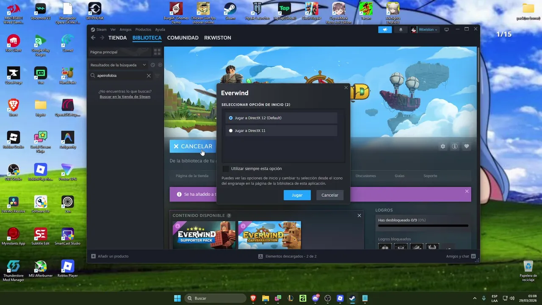Open Voicemod V3 desktop shortcut
This screenshot has height=305, width=542.
tap(41, 12)
